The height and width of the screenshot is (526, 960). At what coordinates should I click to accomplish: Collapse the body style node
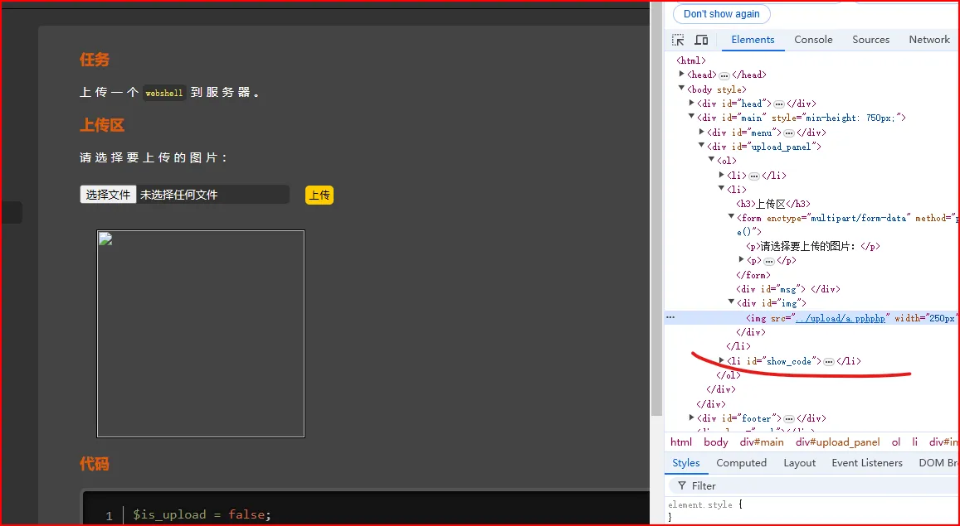pyautogui.click(x=681, y=89)
